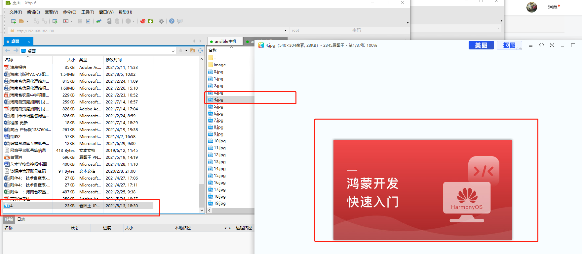The height and width of the screenshot is (254, 582).
Task: Select the local file named 4
Action: (79, 206)
